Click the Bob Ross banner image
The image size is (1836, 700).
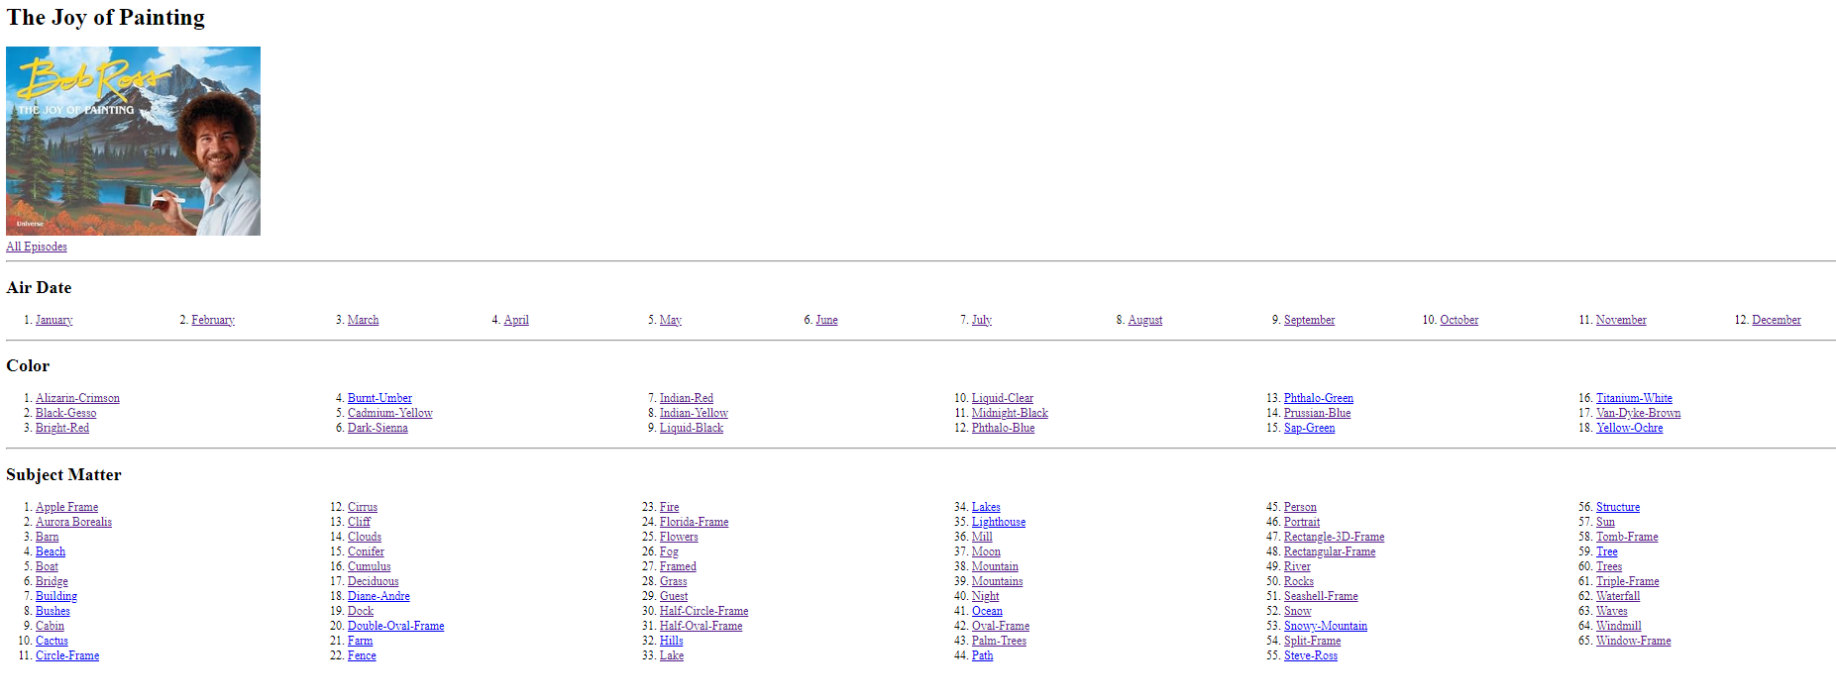pos(133,141)
